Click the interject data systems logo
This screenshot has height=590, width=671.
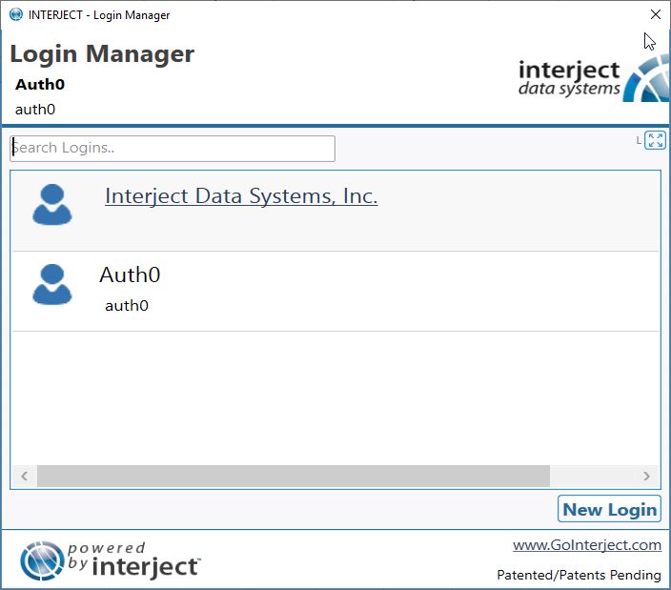coord(594,80)
